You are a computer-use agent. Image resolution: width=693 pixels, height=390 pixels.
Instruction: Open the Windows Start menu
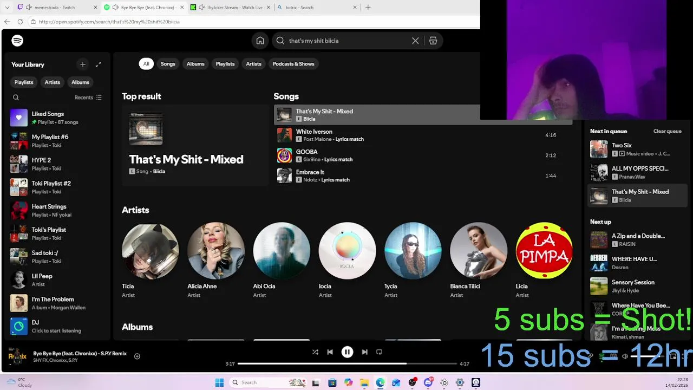tap(219, 382)
